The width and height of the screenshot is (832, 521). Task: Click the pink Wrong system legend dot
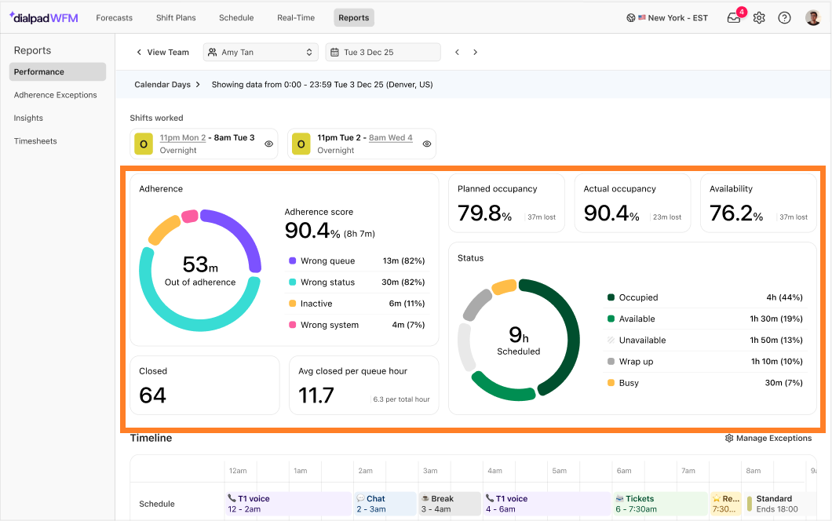[x=292, y=325]
